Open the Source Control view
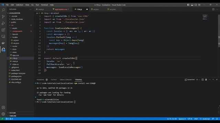220x123 pixels. tap(3, 17)
